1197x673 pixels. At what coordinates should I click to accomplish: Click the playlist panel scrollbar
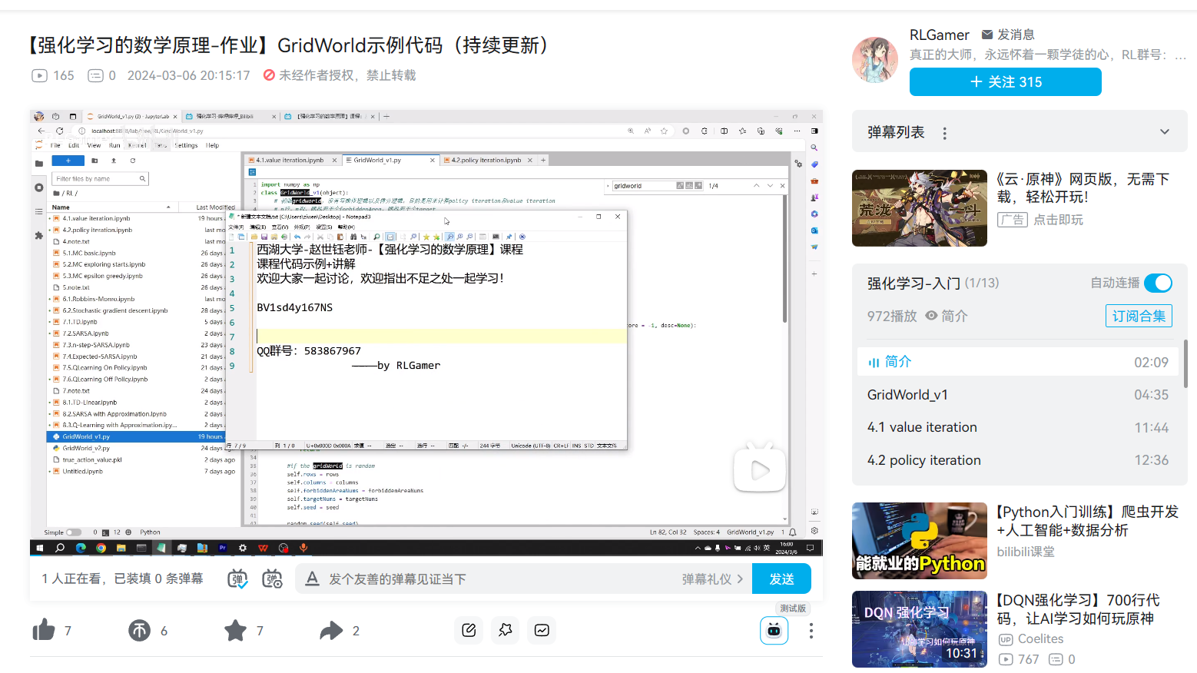pyautogui.click(x=1185, y=363)
